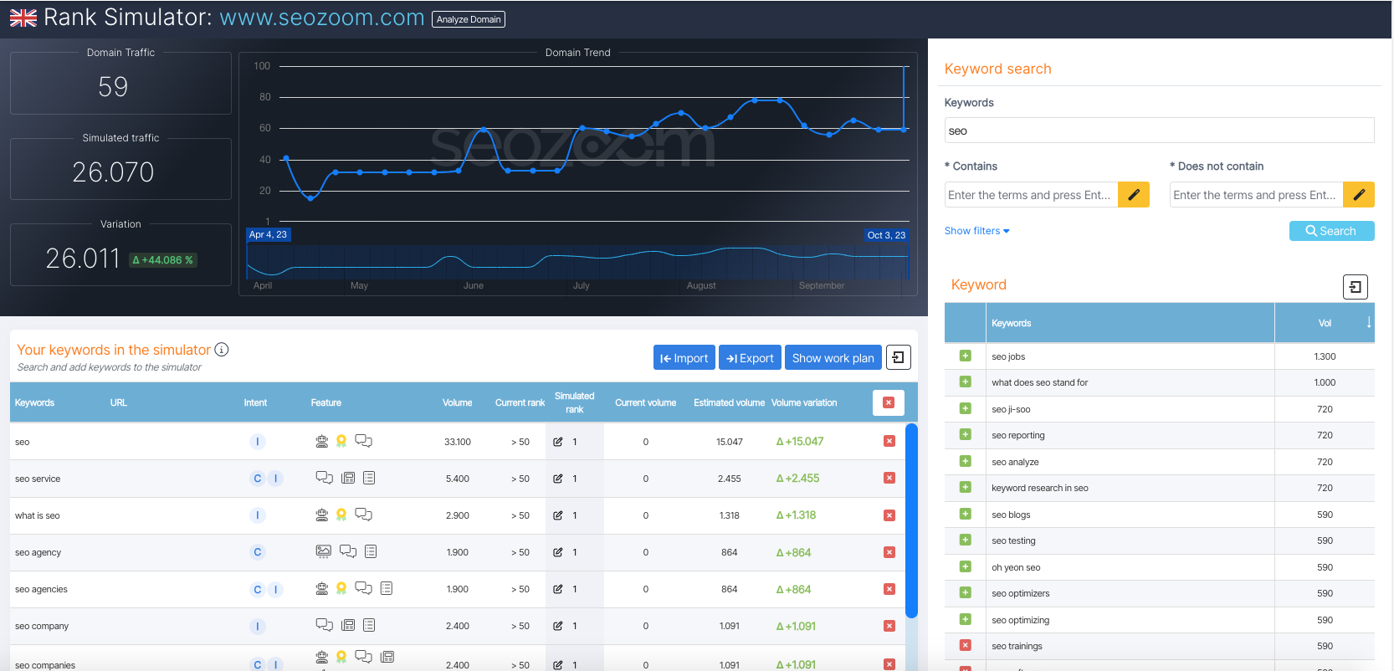
Task: Open info icon next to simulator title
Action: [x=222, y=350]
